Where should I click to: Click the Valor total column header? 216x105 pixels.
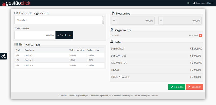pos(93,50)
